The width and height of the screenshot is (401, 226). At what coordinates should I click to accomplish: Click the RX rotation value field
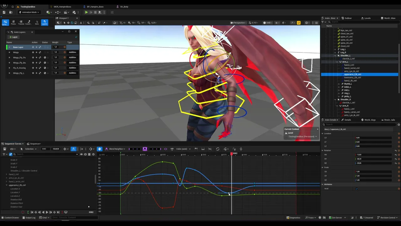(x=373, y=155)
